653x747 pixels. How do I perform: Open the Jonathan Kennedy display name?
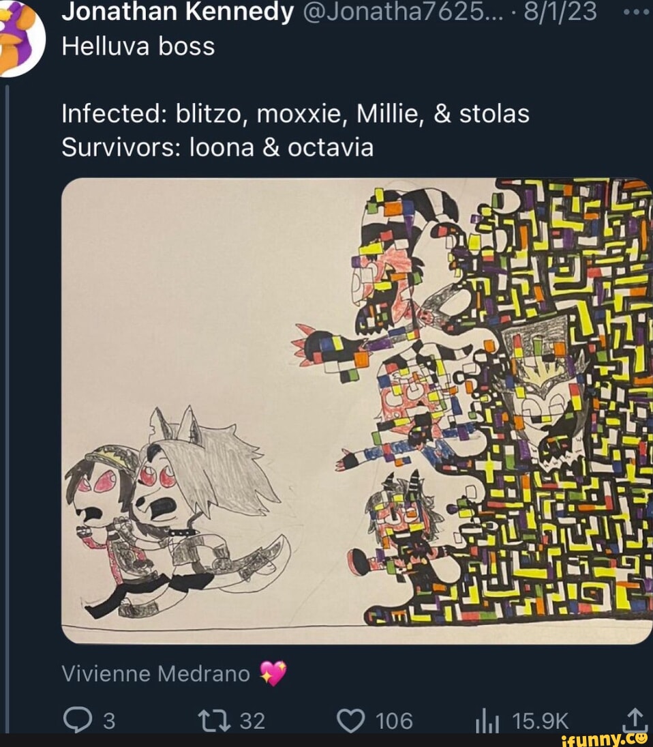[177, 12]
